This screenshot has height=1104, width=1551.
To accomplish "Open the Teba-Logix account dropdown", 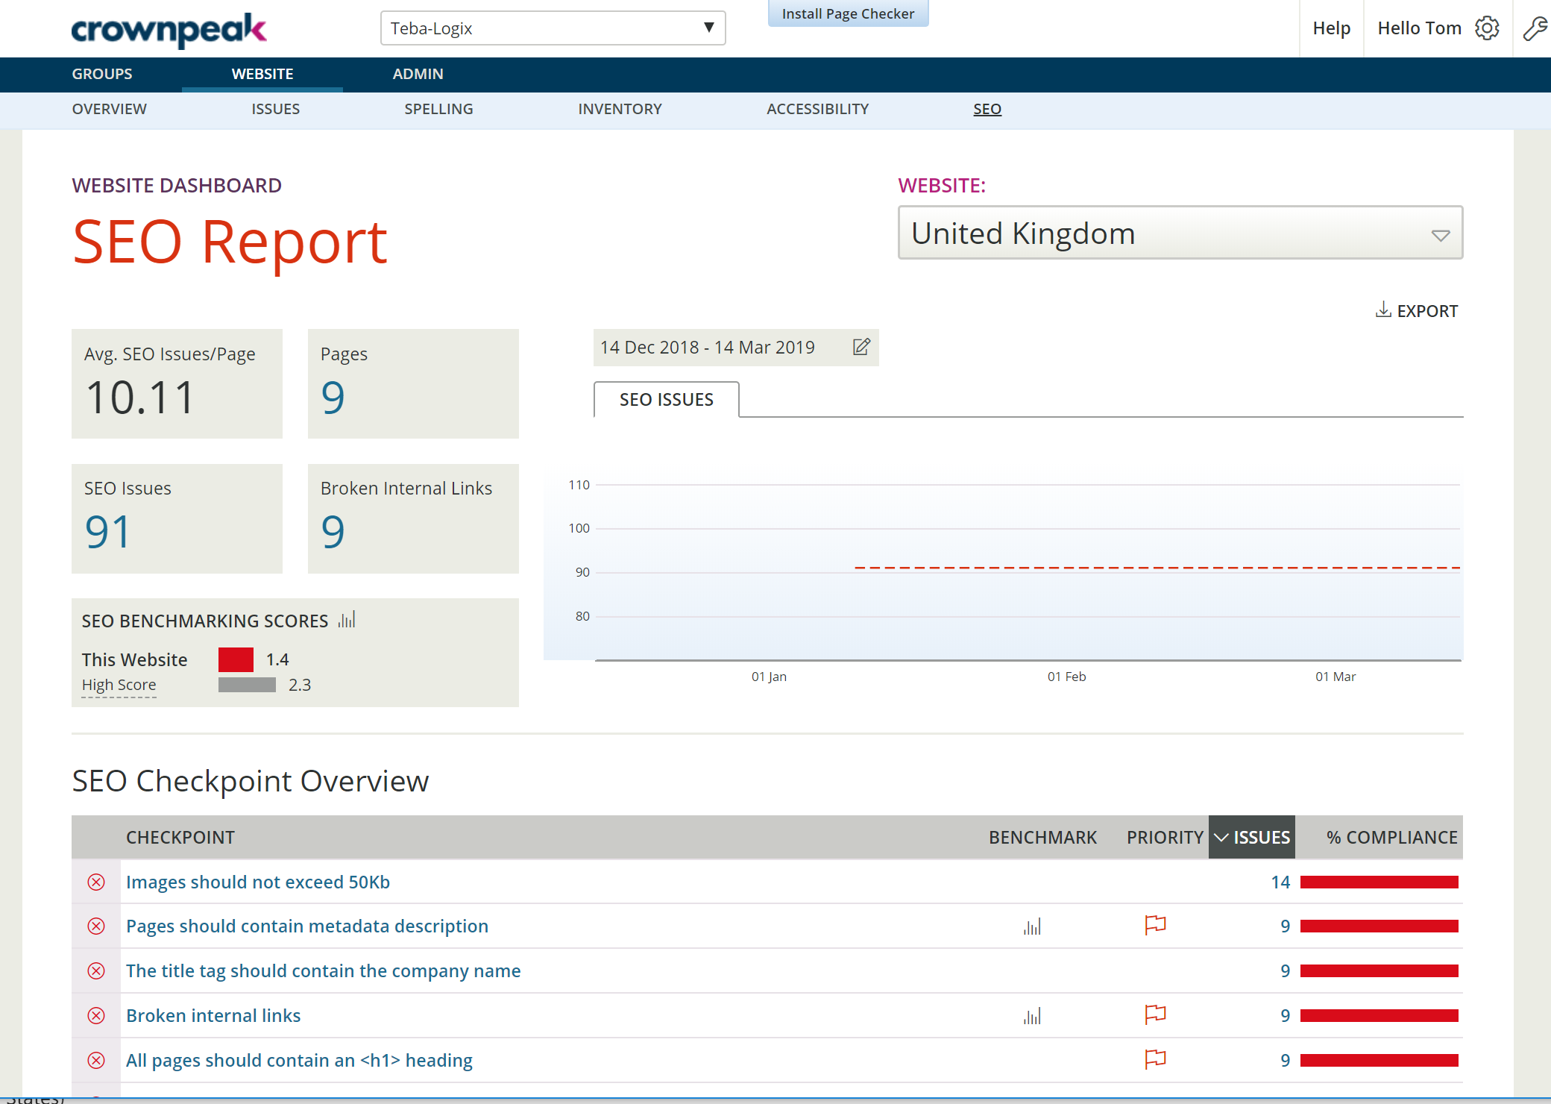I will pos(553,28).
